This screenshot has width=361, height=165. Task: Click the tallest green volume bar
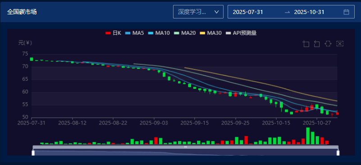coord(308,136)
